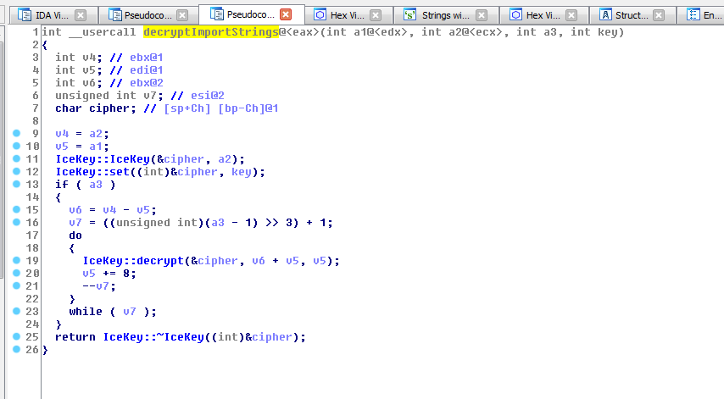The height and width of the screenshot is (399, 724).
Task: Click the Structures tab 'A' icon
Action: (605, 15)
